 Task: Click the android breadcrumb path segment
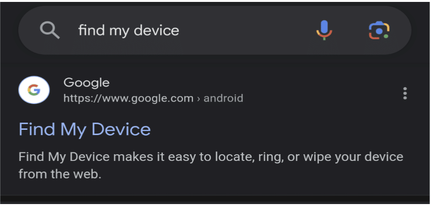click(223, 98)
